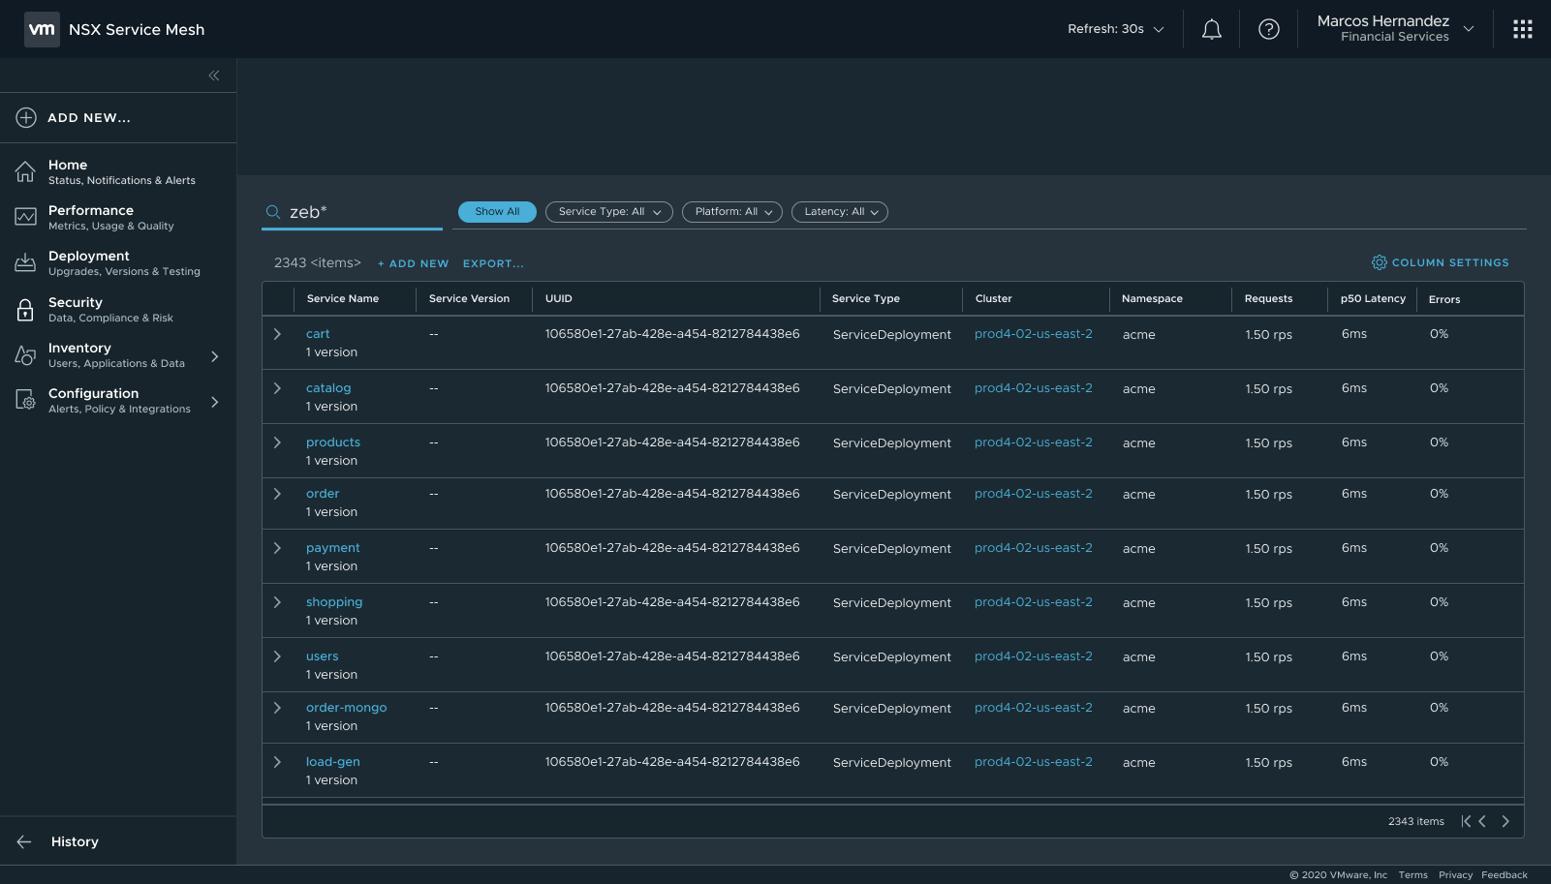Screen dimensions: 1551x884
Task: Open the load-gen service link
Action: point(333,762)
